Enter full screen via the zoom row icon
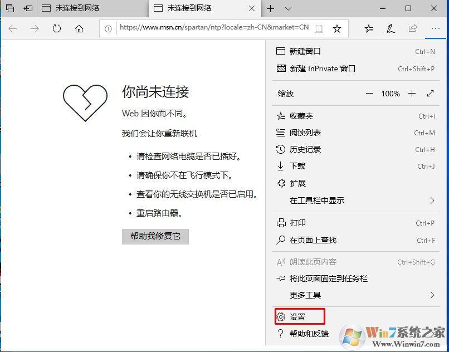This screenshot has width=449, height=352. tap(430, 93)
